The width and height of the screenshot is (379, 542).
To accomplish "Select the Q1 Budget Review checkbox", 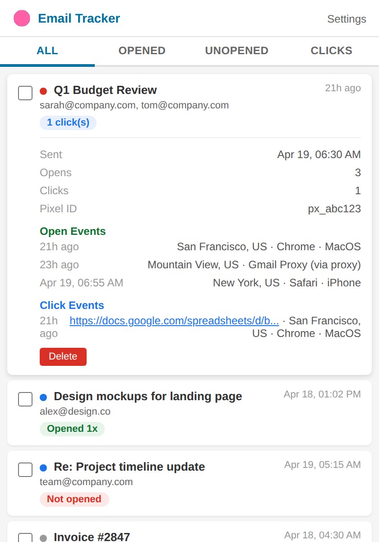I will [x=25, y=93].
